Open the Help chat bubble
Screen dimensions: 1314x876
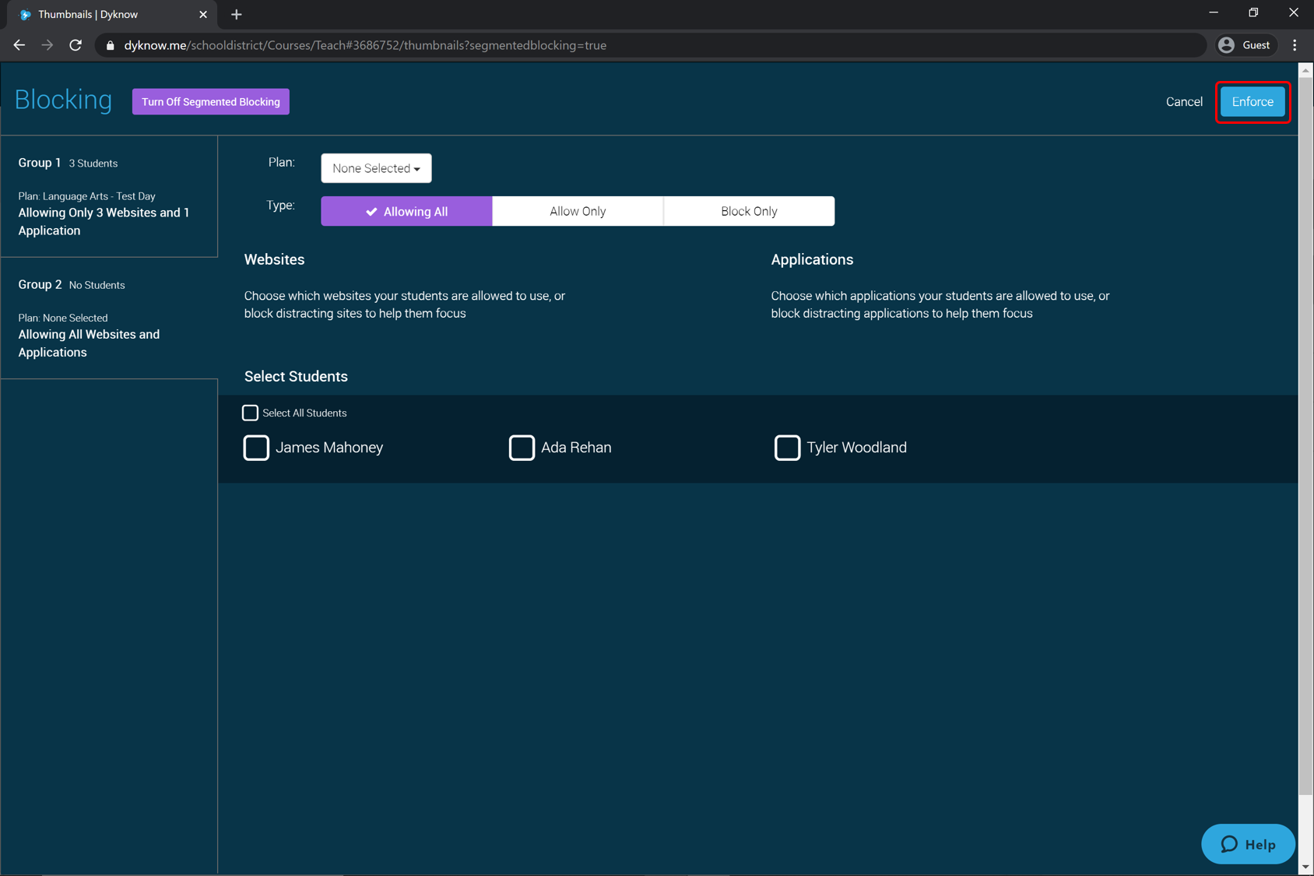click(x=1248, y=844)
